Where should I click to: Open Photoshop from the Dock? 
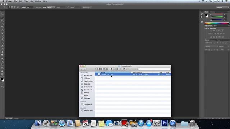click(165, 123)
